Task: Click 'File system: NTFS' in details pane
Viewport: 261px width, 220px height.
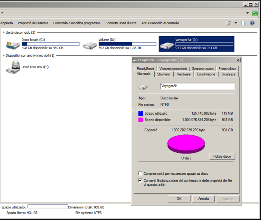Action: pos(88,213)
